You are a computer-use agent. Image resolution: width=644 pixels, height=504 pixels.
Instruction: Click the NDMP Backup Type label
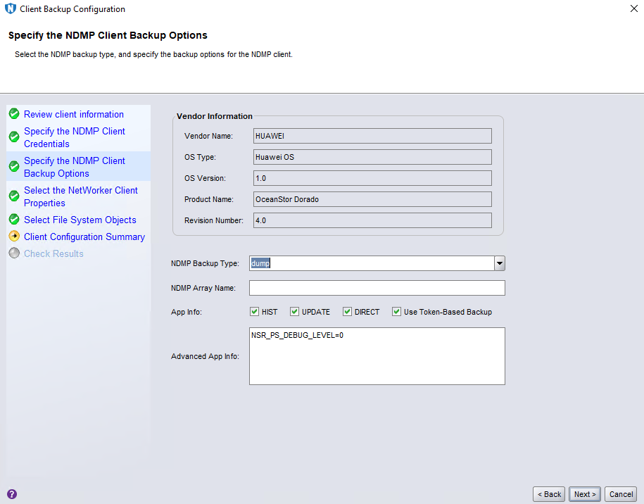pyautogui.click(x=205, y=263)
